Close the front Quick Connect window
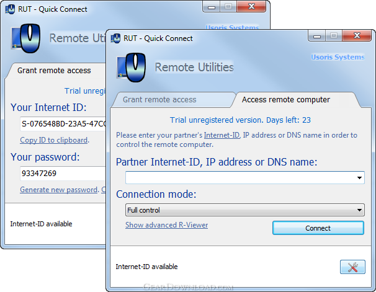 coord(357,36)
